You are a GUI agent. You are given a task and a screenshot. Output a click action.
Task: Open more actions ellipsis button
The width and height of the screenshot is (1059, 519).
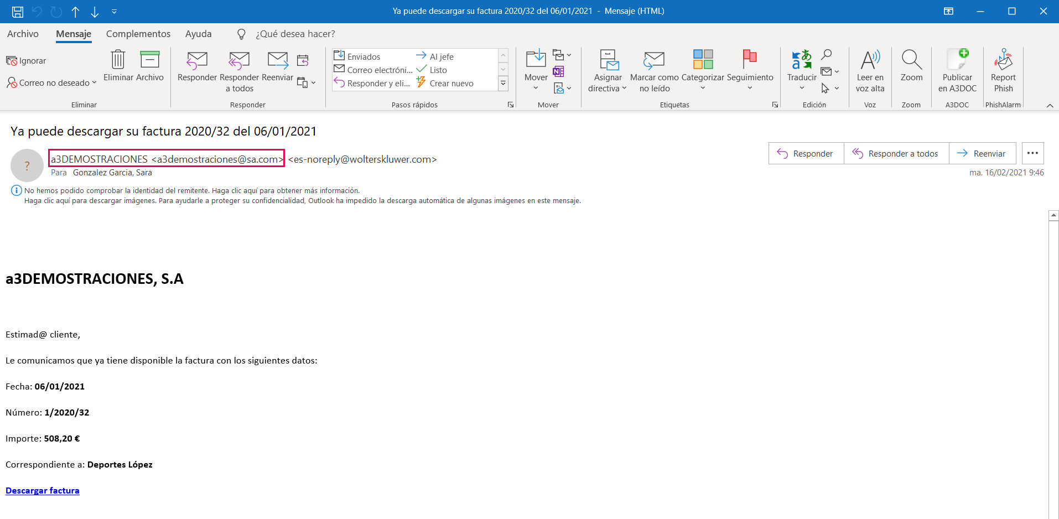click(1032, 153)
